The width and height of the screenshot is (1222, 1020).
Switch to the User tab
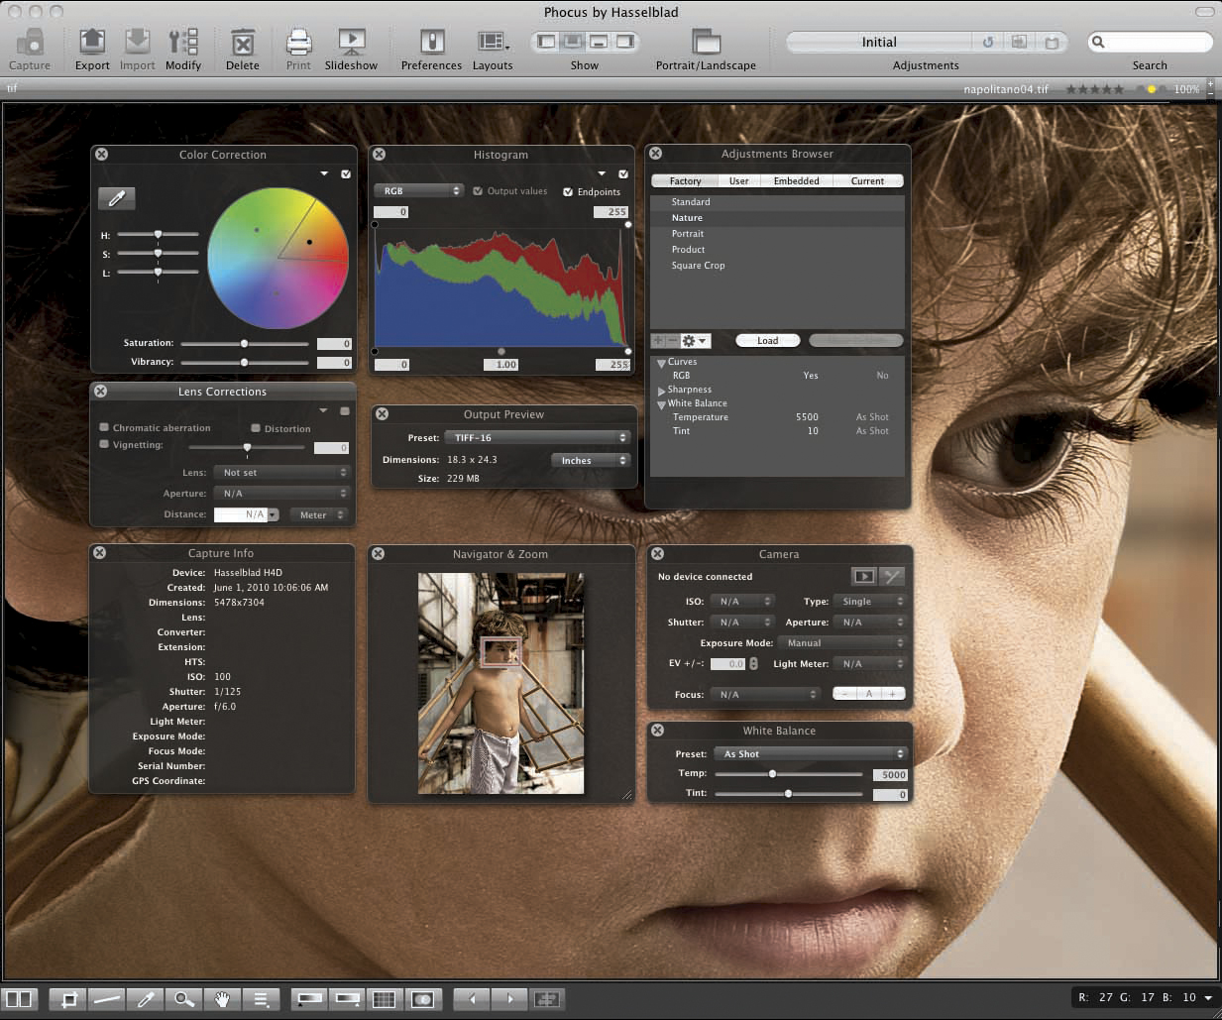tap(738, 181)
